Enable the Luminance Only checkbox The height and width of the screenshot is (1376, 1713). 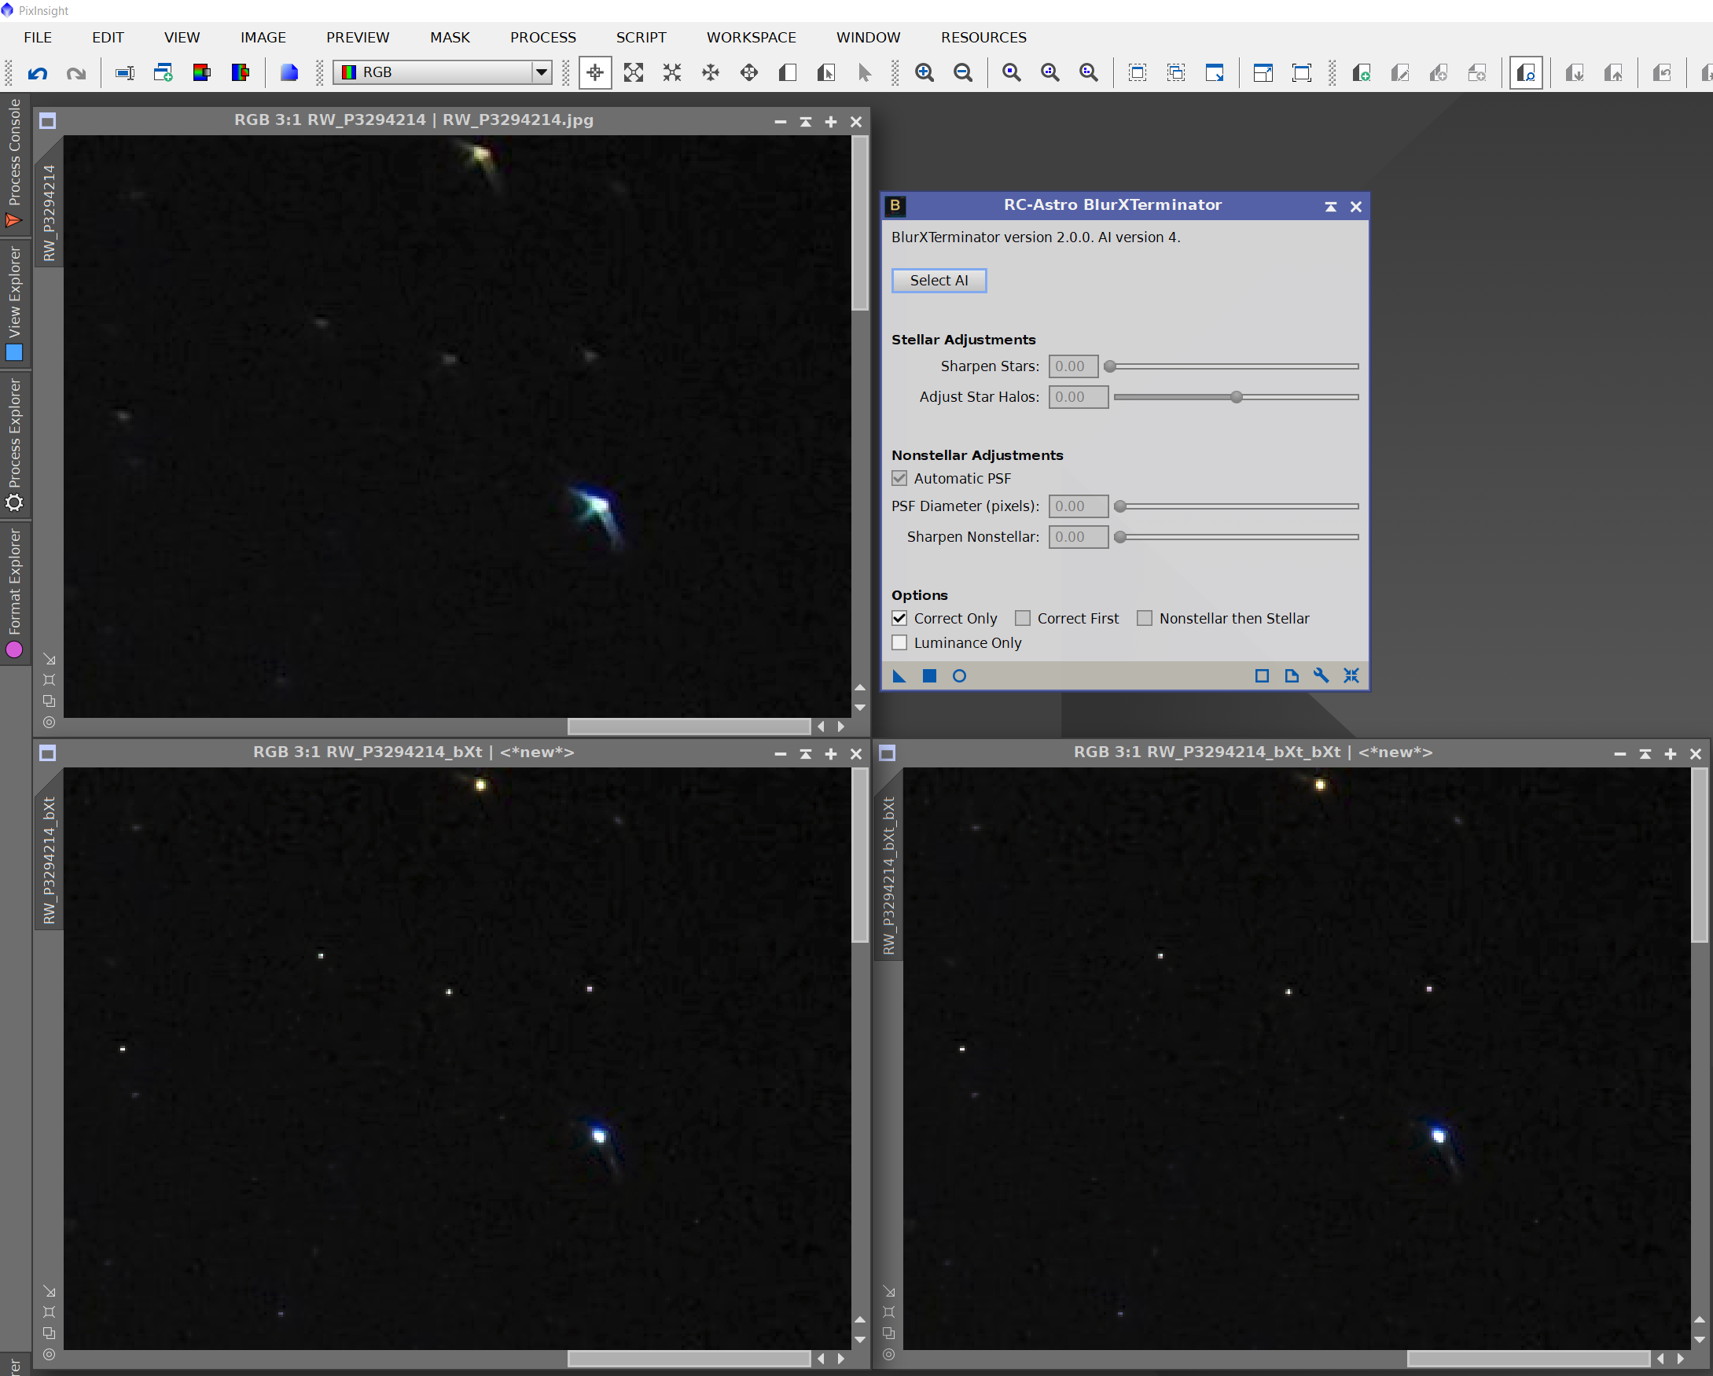(x=899, y=642)
